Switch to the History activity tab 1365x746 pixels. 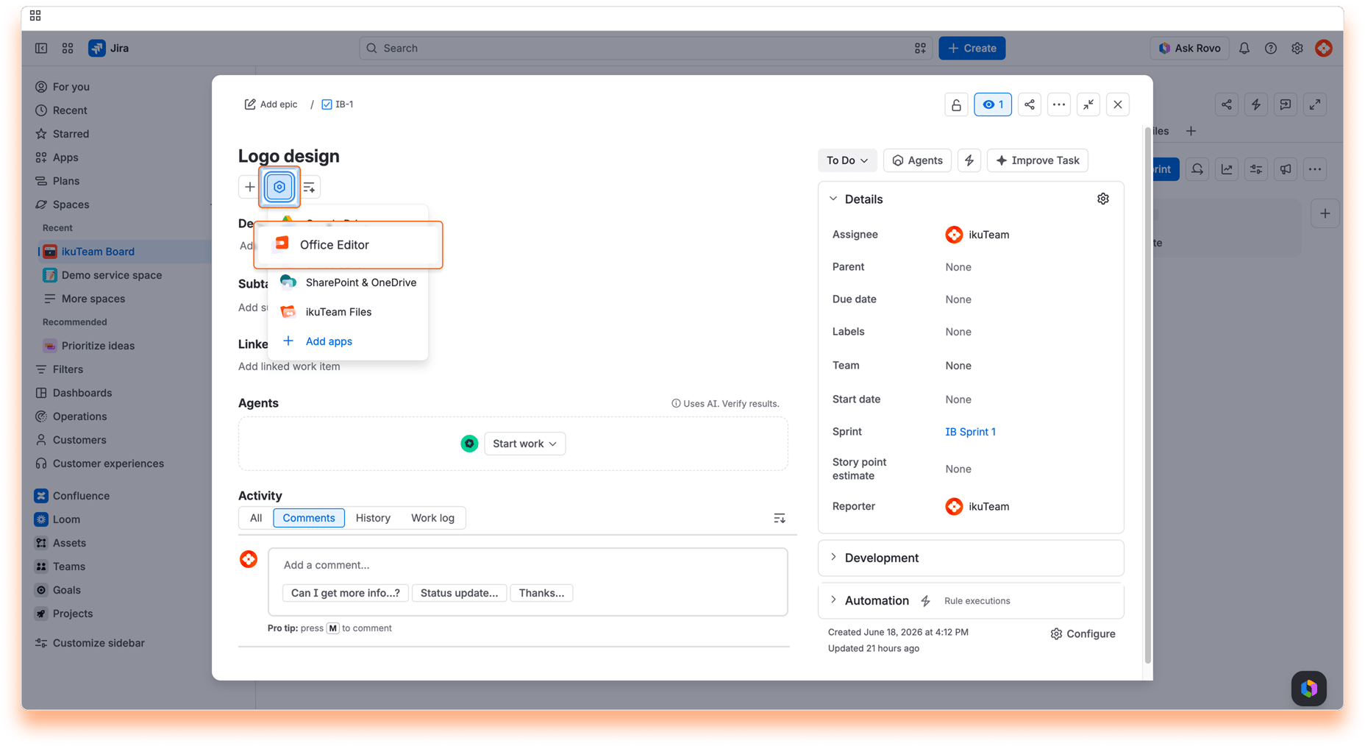point(373,518)
